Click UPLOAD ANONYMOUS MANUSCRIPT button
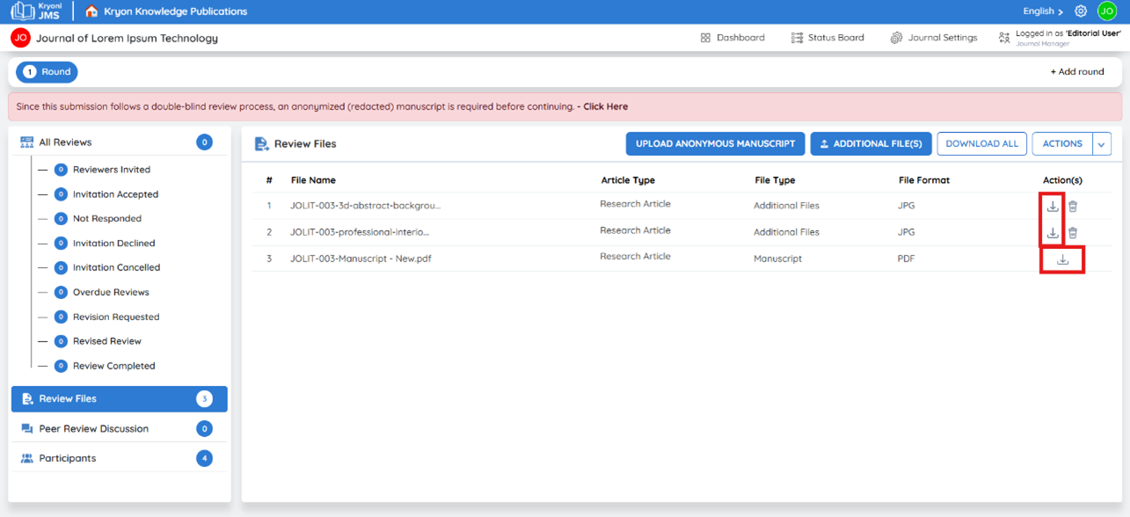 coord(715,144)
